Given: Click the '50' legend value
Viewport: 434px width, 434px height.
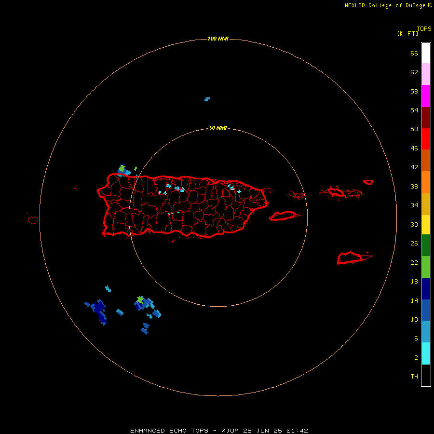Looking at the screenshot, I should (414, 129).
